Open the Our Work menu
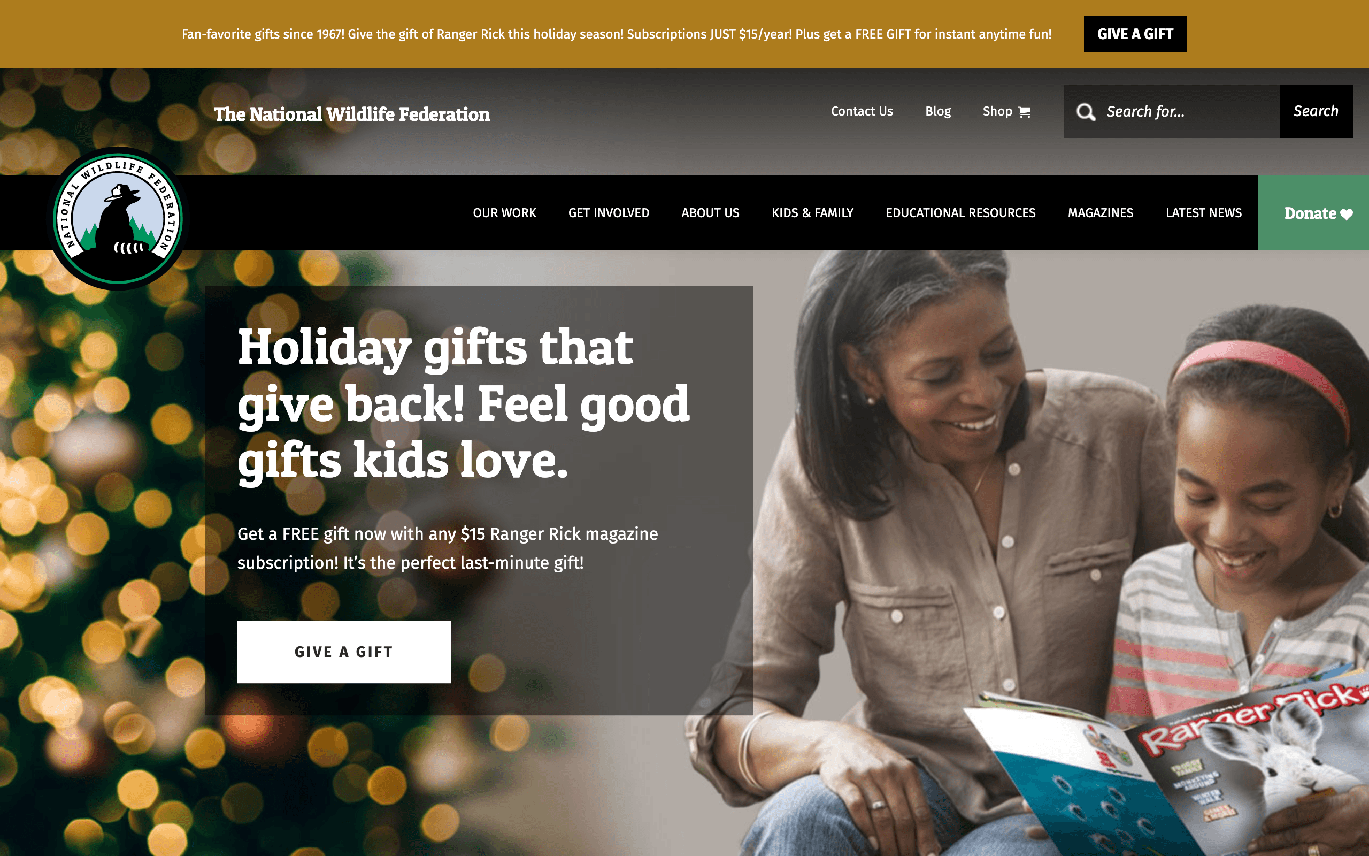The image size is (1369, 856). click(x=504, y=213)
